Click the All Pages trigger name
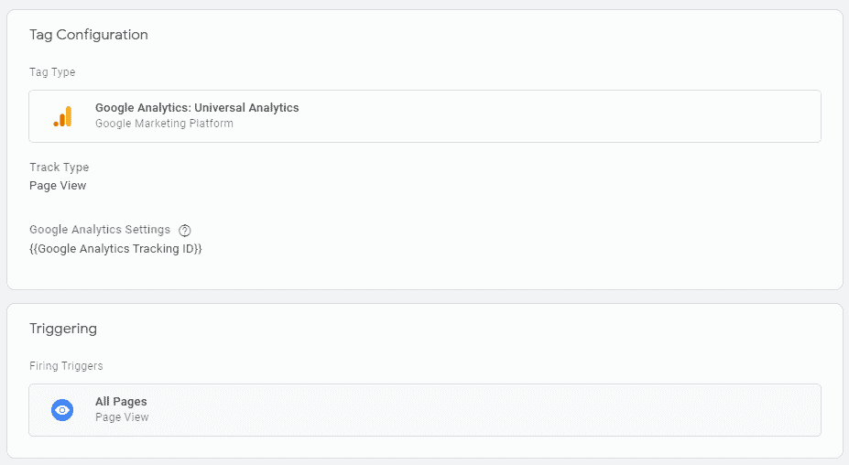 121,402
